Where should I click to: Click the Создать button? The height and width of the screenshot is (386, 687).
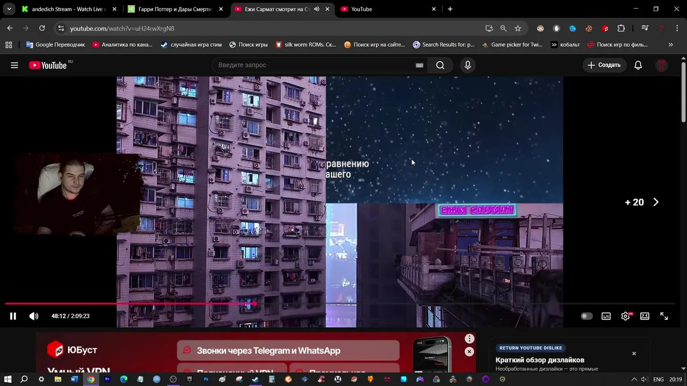click(x=604, y=65)
